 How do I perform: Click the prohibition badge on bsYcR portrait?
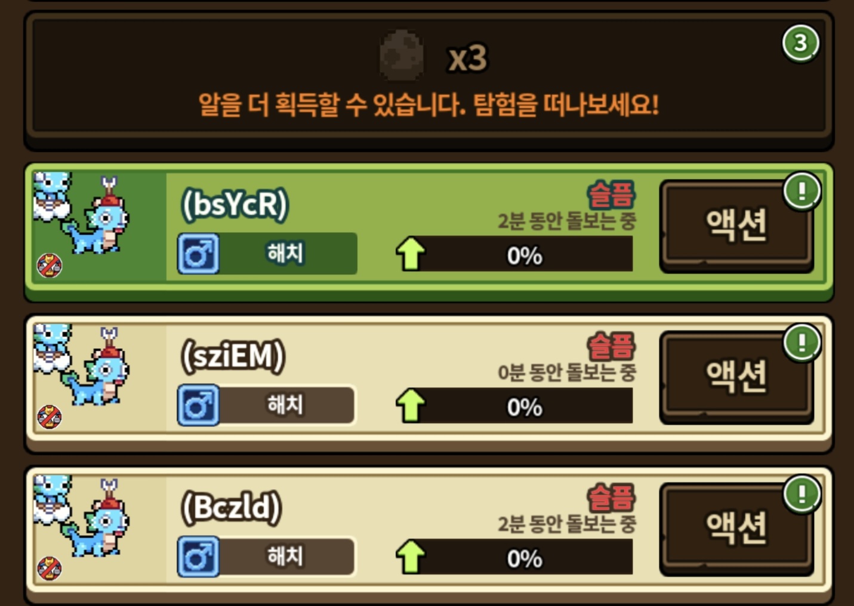tap(50, 265)
